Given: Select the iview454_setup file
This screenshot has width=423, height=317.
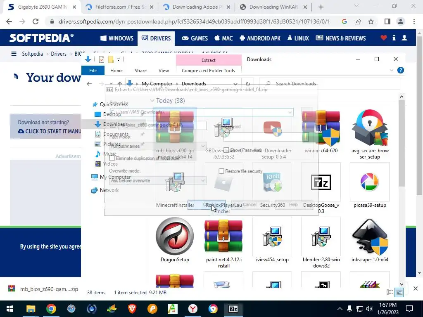Looking at the screenshot, I should point(272,240).
